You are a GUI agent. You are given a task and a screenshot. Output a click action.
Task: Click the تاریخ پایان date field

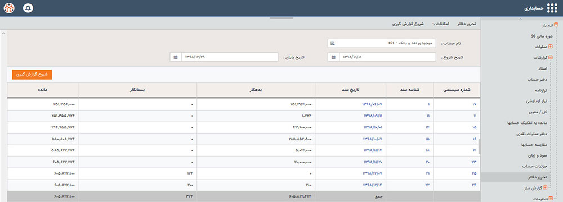(x=230, y=57)
